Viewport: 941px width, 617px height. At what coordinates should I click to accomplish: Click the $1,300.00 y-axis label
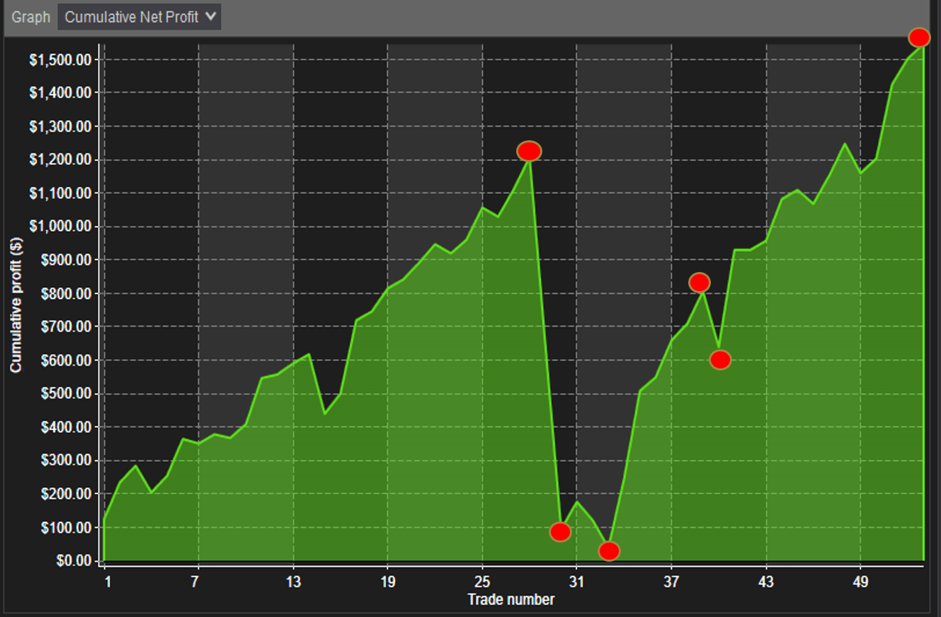click(61, 126)
